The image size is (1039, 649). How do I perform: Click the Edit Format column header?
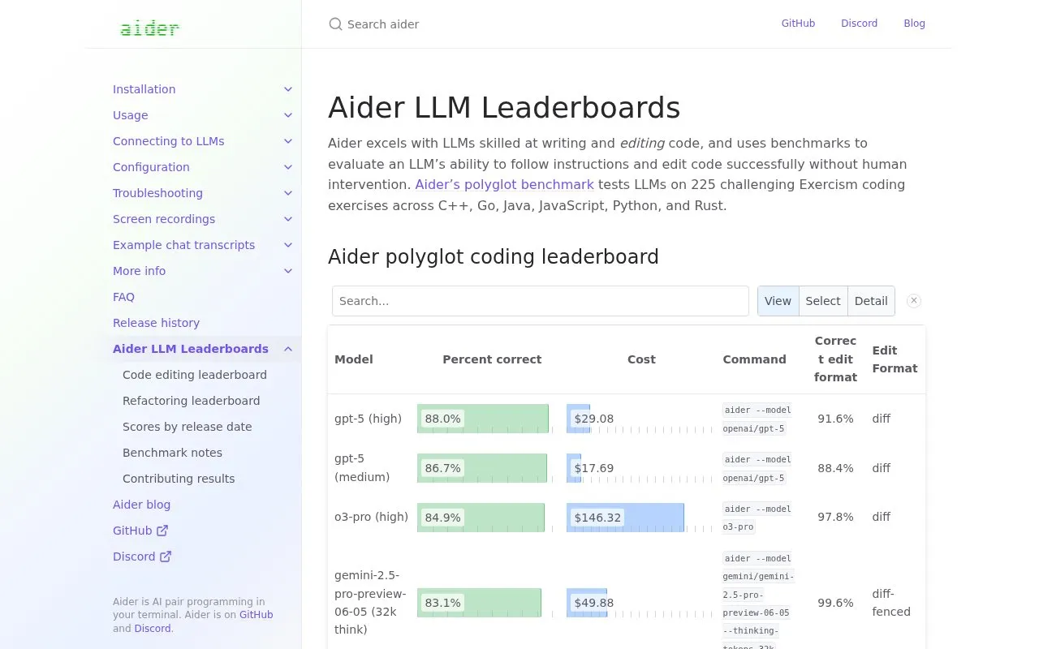pyautogui.click(x=895, y=359)
